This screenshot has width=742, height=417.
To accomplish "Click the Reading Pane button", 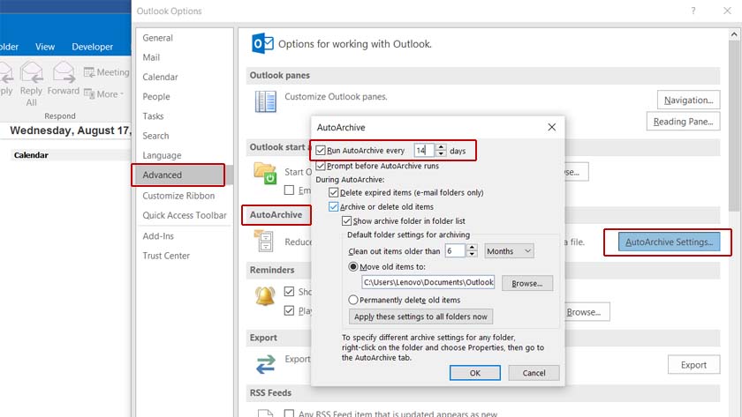I will (684, 122).
